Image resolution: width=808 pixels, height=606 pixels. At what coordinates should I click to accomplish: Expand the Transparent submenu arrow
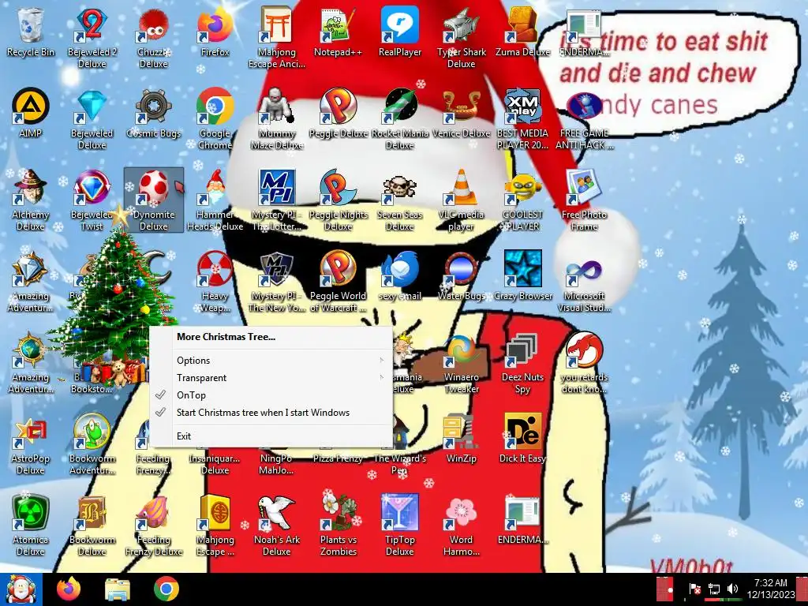click(x=382, y=378)
